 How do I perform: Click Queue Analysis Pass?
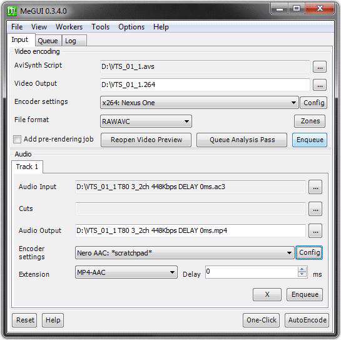tap(242, 140)
